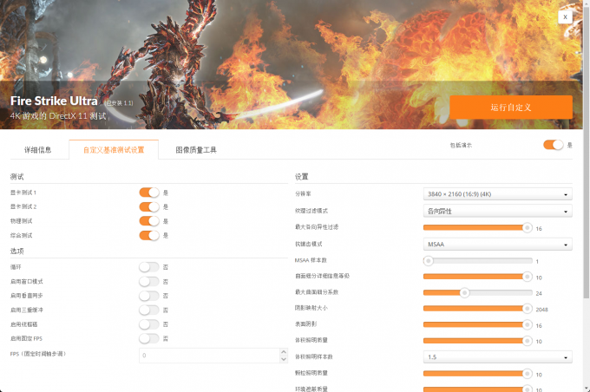Image resolution: width=590 pixels, height=392 pixels.
Task: Open the 纹理过滤模式 texture filtering dropdown
Action: coord(497,211)
